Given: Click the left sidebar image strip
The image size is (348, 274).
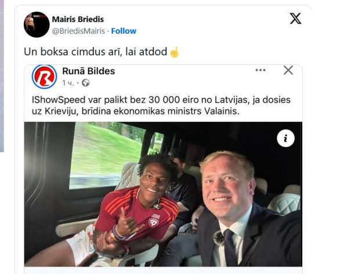Looking at the screenshot, I should tap(2, 76).
